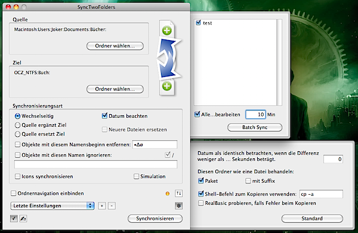
Task: Select Quelle ersetzt Ziel option
Action: click(x=17, y=134)
